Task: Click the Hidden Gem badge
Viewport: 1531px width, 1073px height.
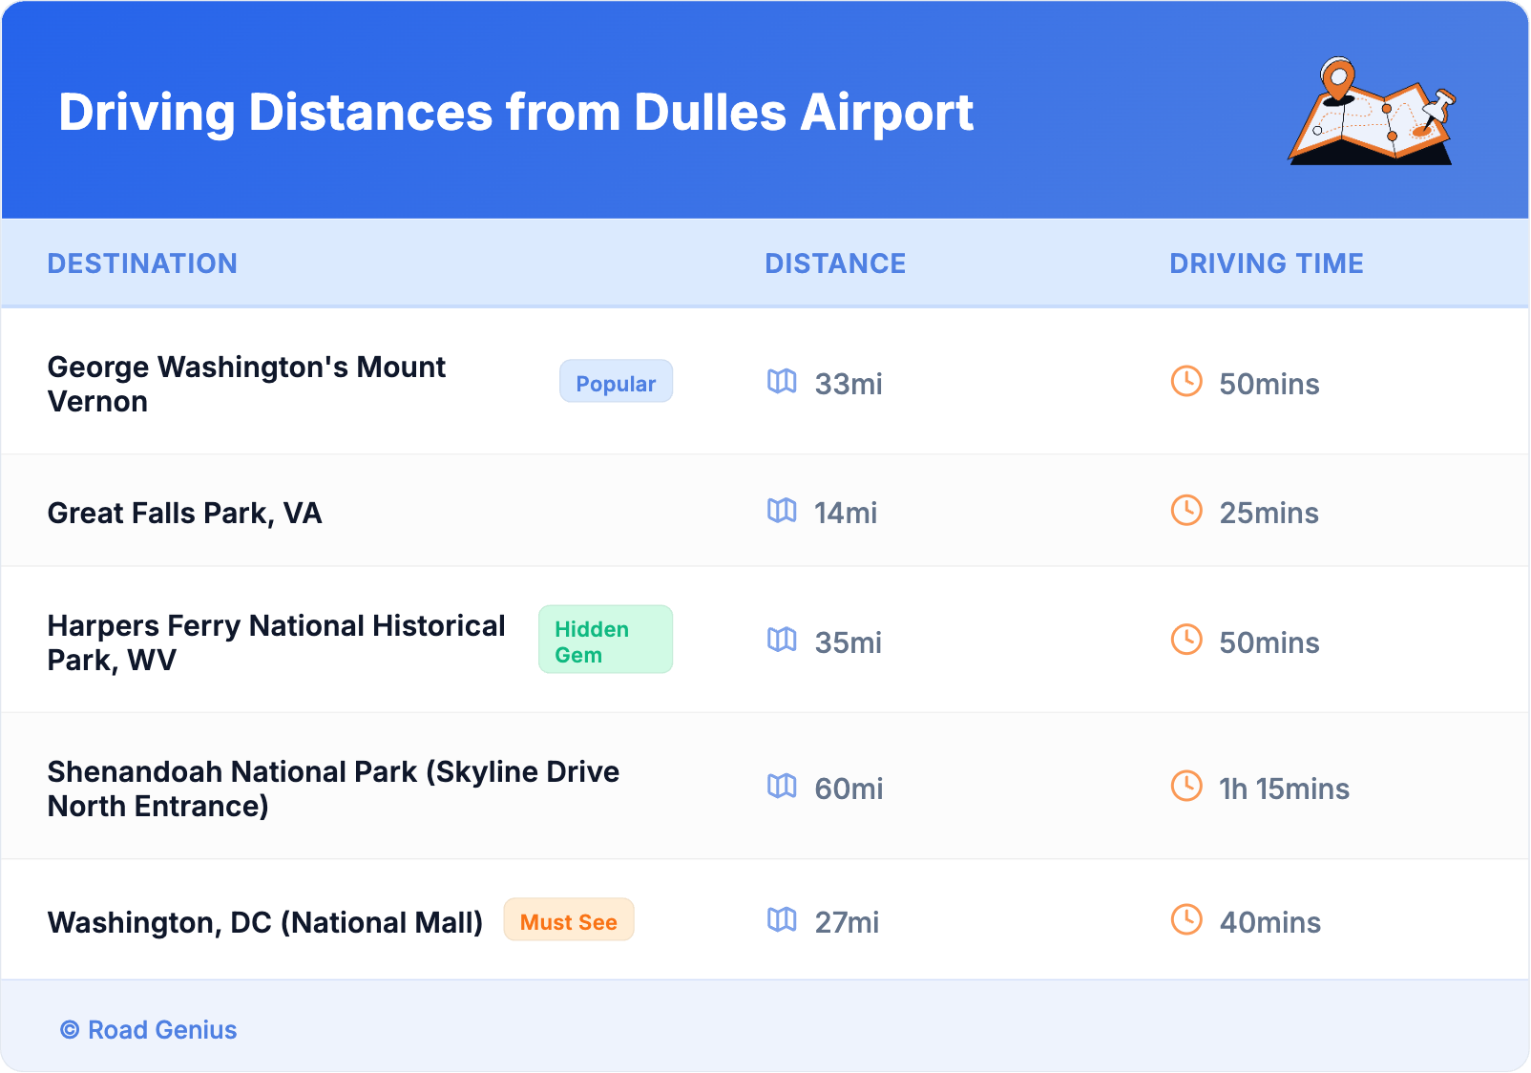Action: pyautogui.click(x=605, y=641)
